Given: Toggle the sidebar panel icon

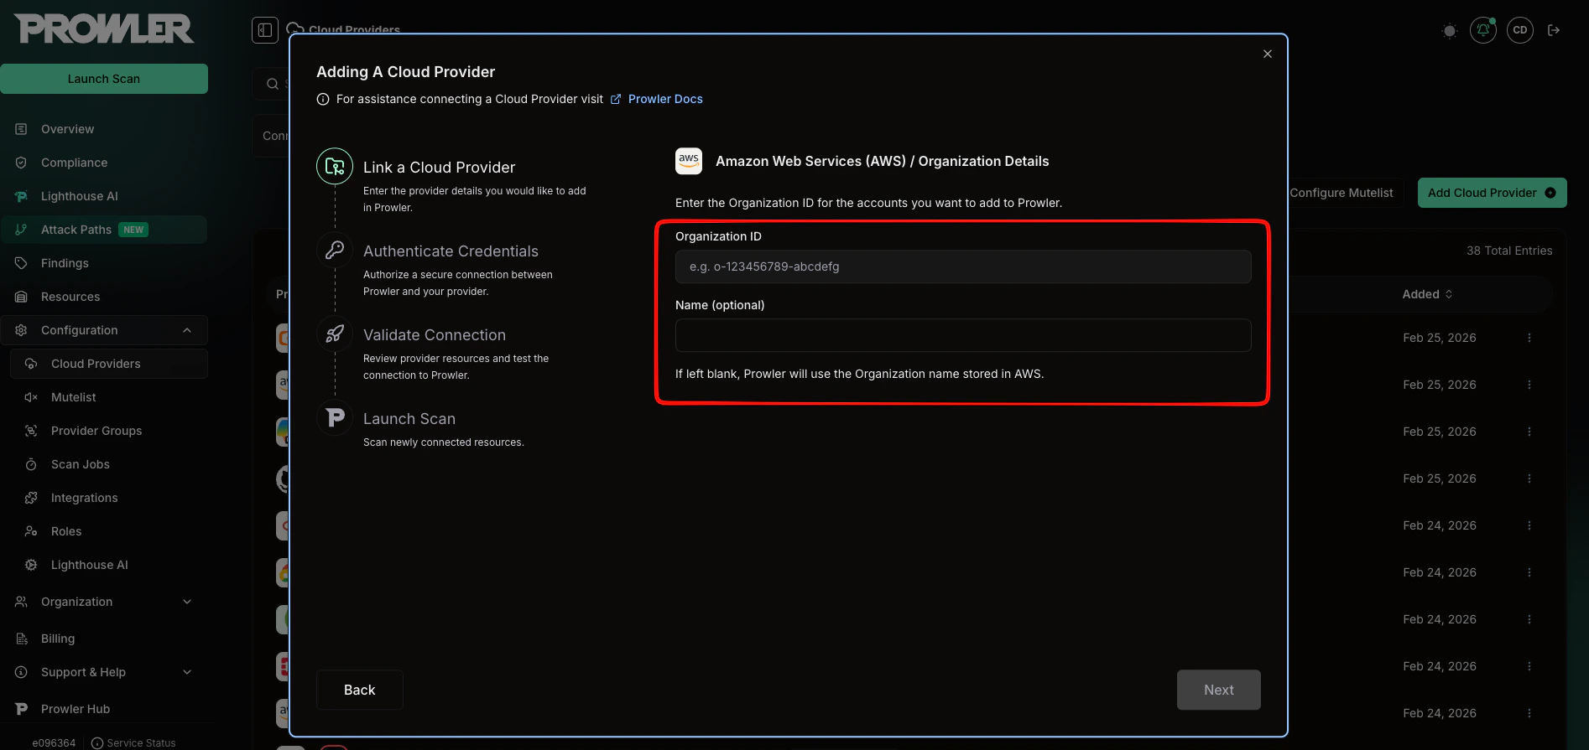Looking at the screenshot, I should [x=265, y=30].
